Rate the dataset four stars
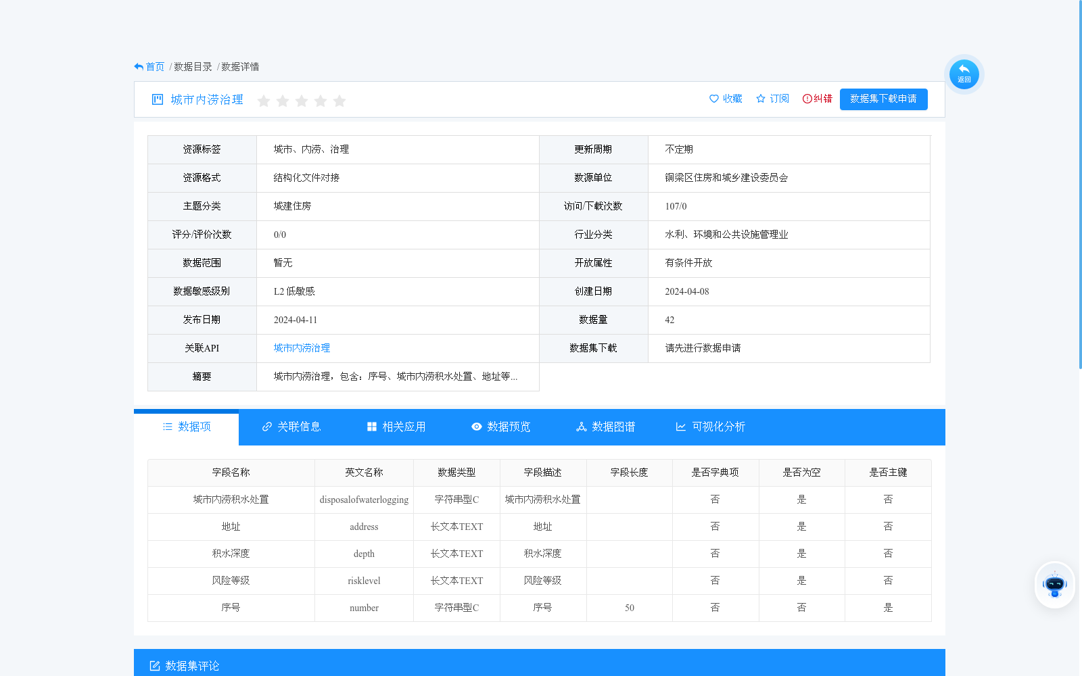The height and width of the screenshot is (676, 1082). [321, 101]
